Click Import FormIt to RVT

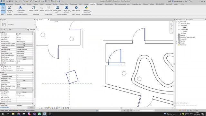tap(57, 9)
